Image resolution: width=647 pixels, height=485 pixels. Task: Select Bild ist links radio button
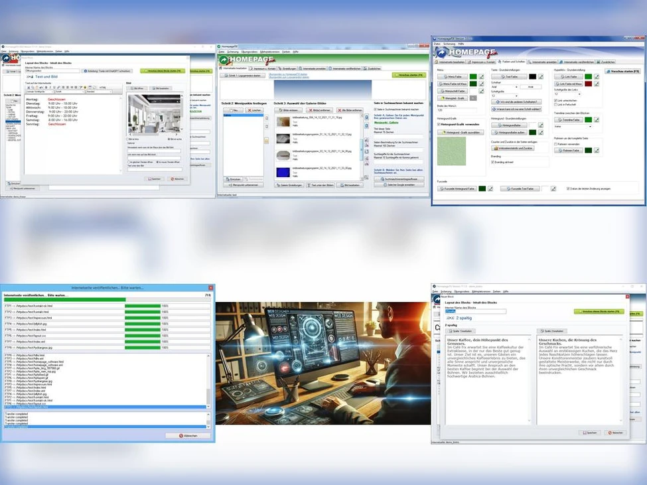[x=127, y=139]
